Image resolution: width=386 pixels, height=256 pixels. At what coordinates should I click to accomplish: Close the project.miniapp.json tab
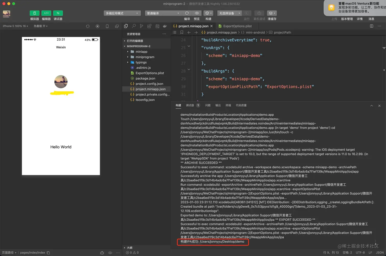[211, 26]
